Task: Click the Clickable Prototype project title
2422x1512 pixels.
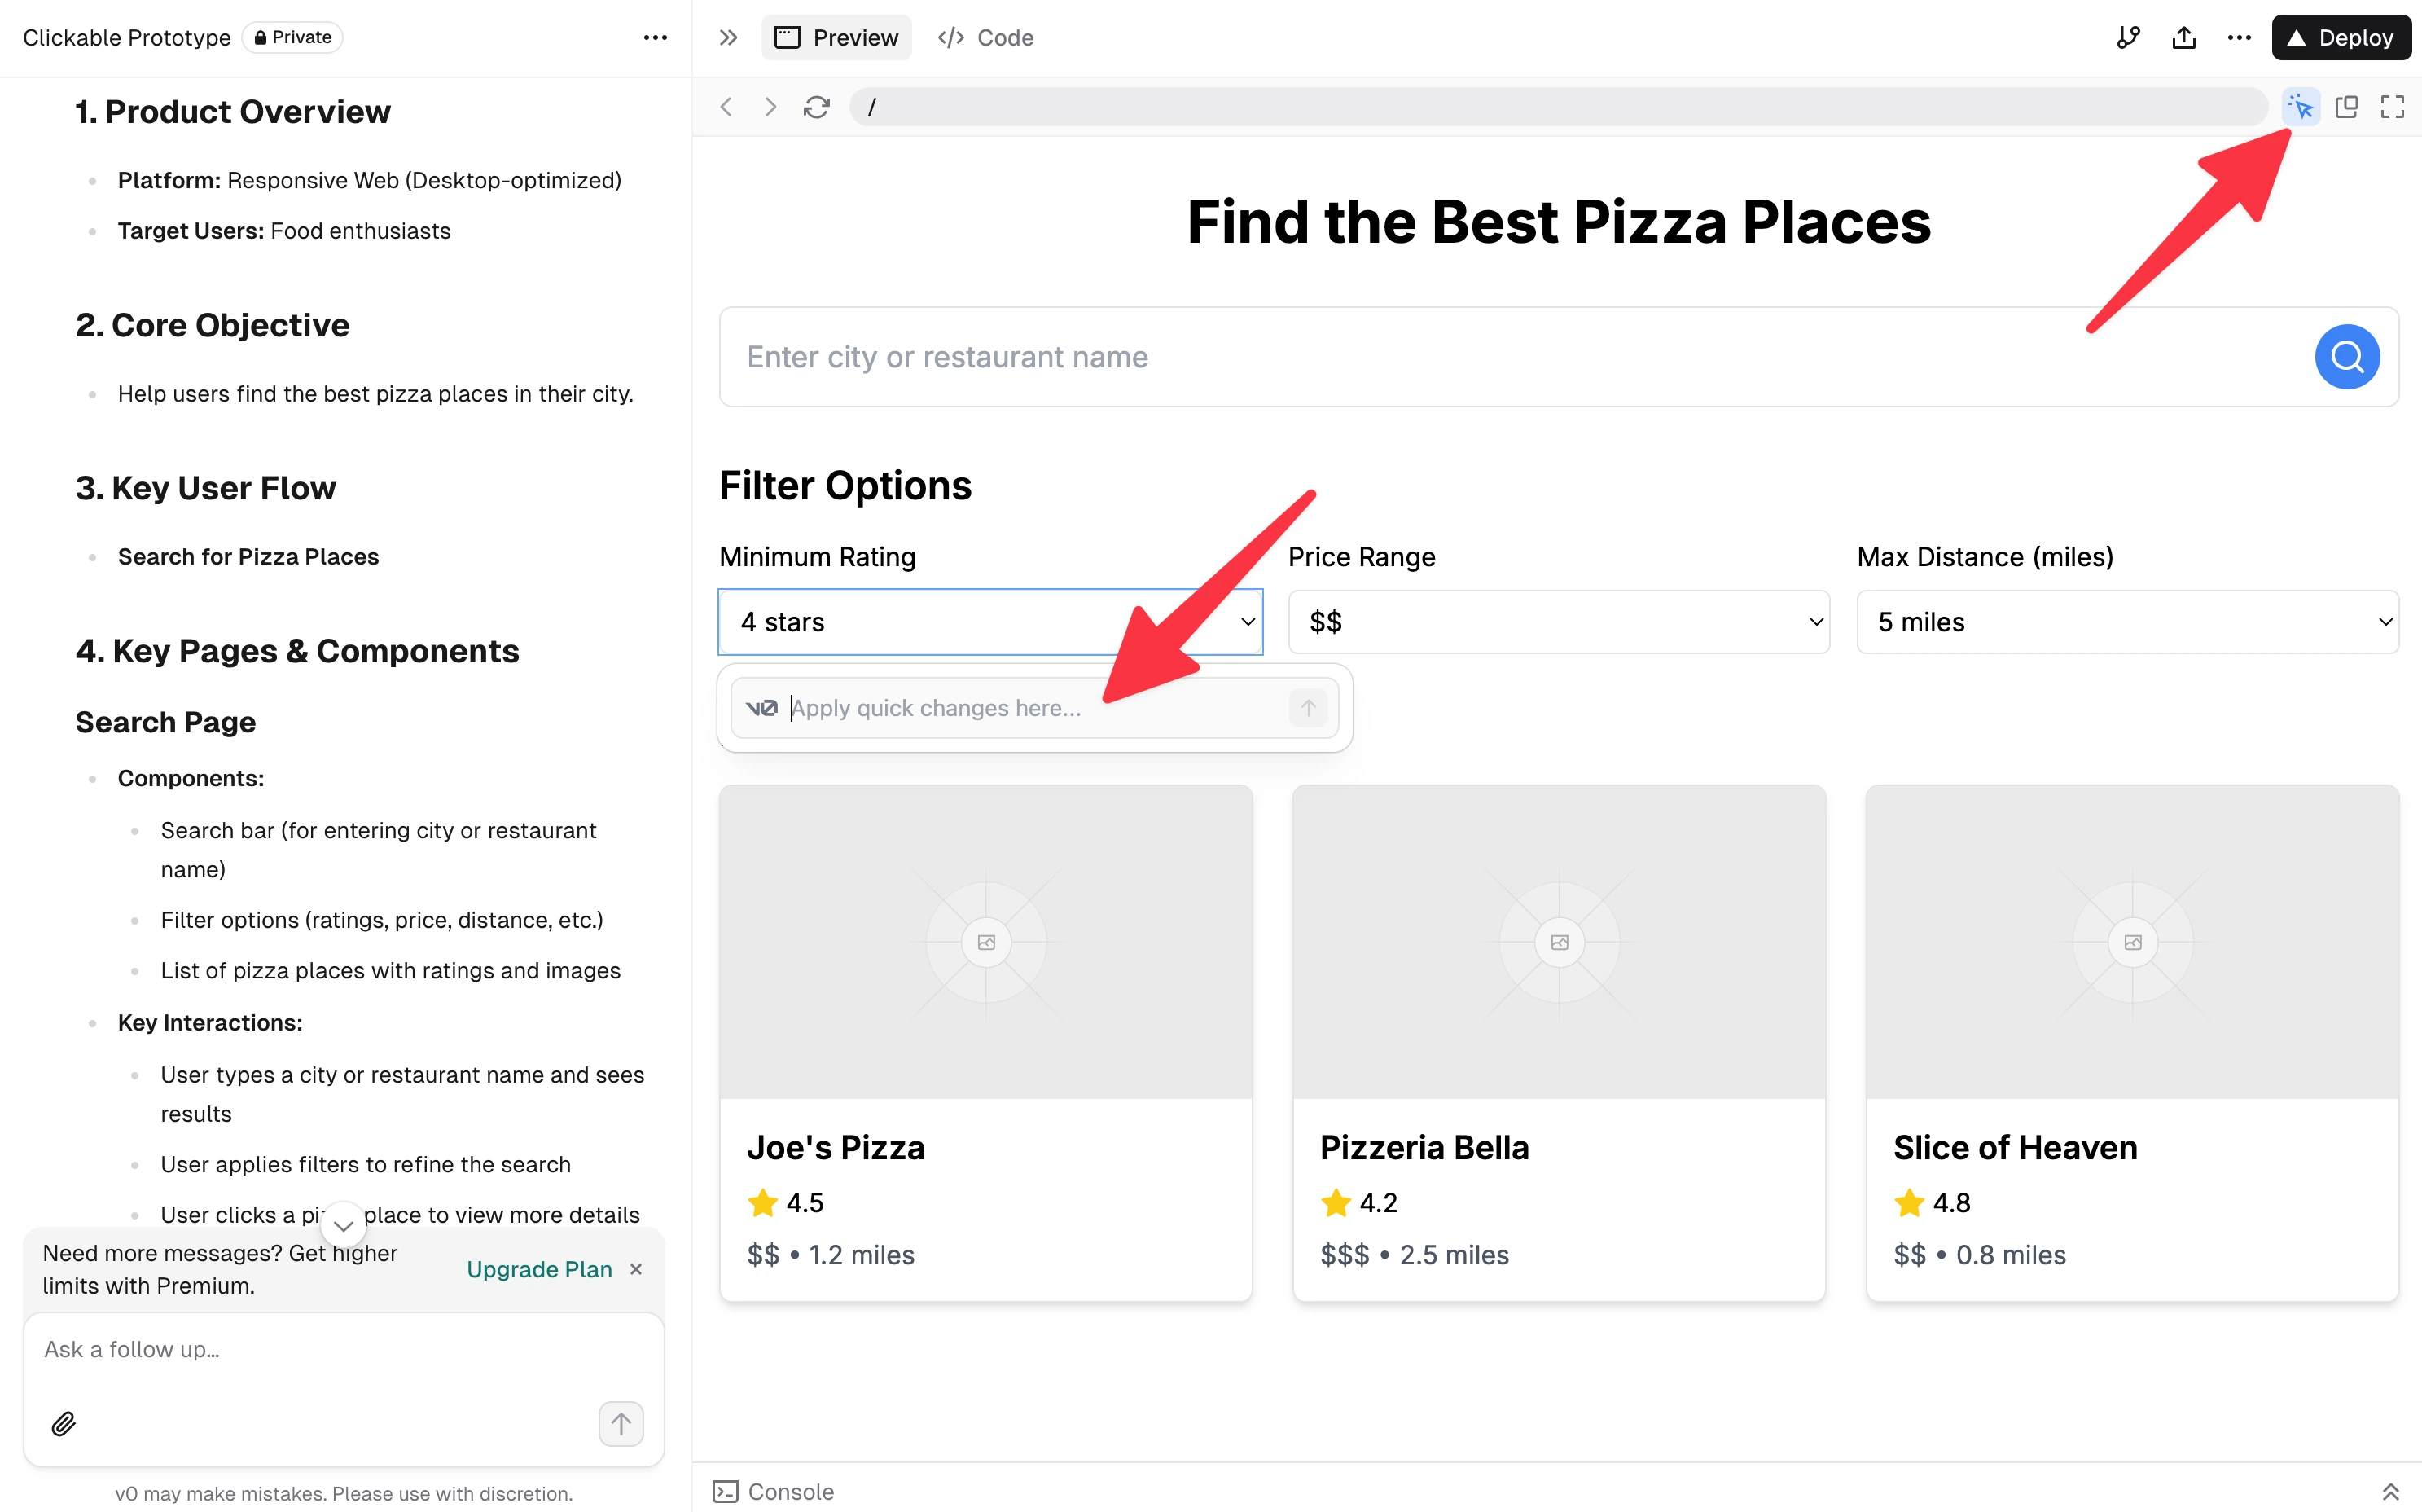Action: click(x=127, y=37)
